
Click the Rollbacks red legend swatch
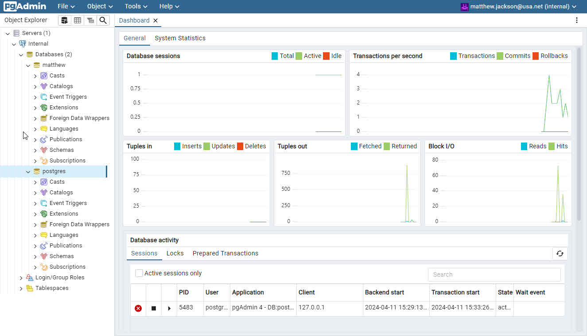pos(535,56)
